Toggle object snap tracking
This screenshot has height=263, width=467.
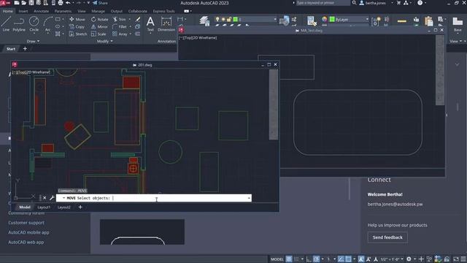[341, 259]
